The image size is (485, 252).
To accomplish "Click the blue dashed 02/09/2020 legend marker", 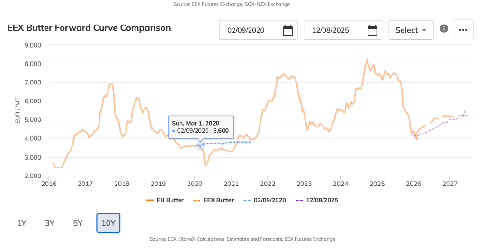I will [247, 200].
